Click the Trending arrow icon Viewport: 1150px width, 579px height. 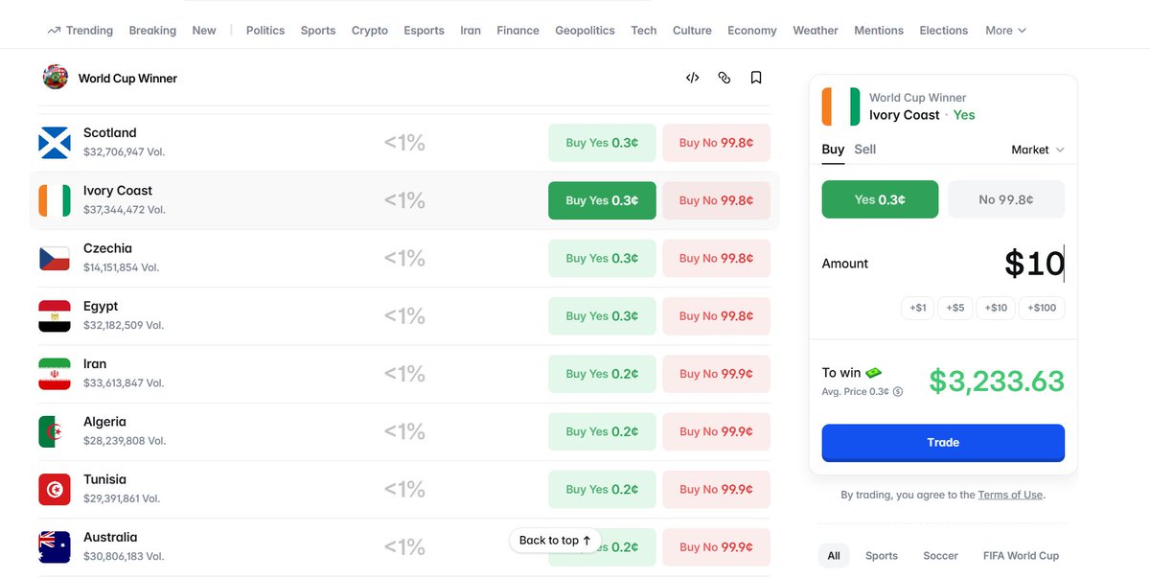click(x=54, y=31)
